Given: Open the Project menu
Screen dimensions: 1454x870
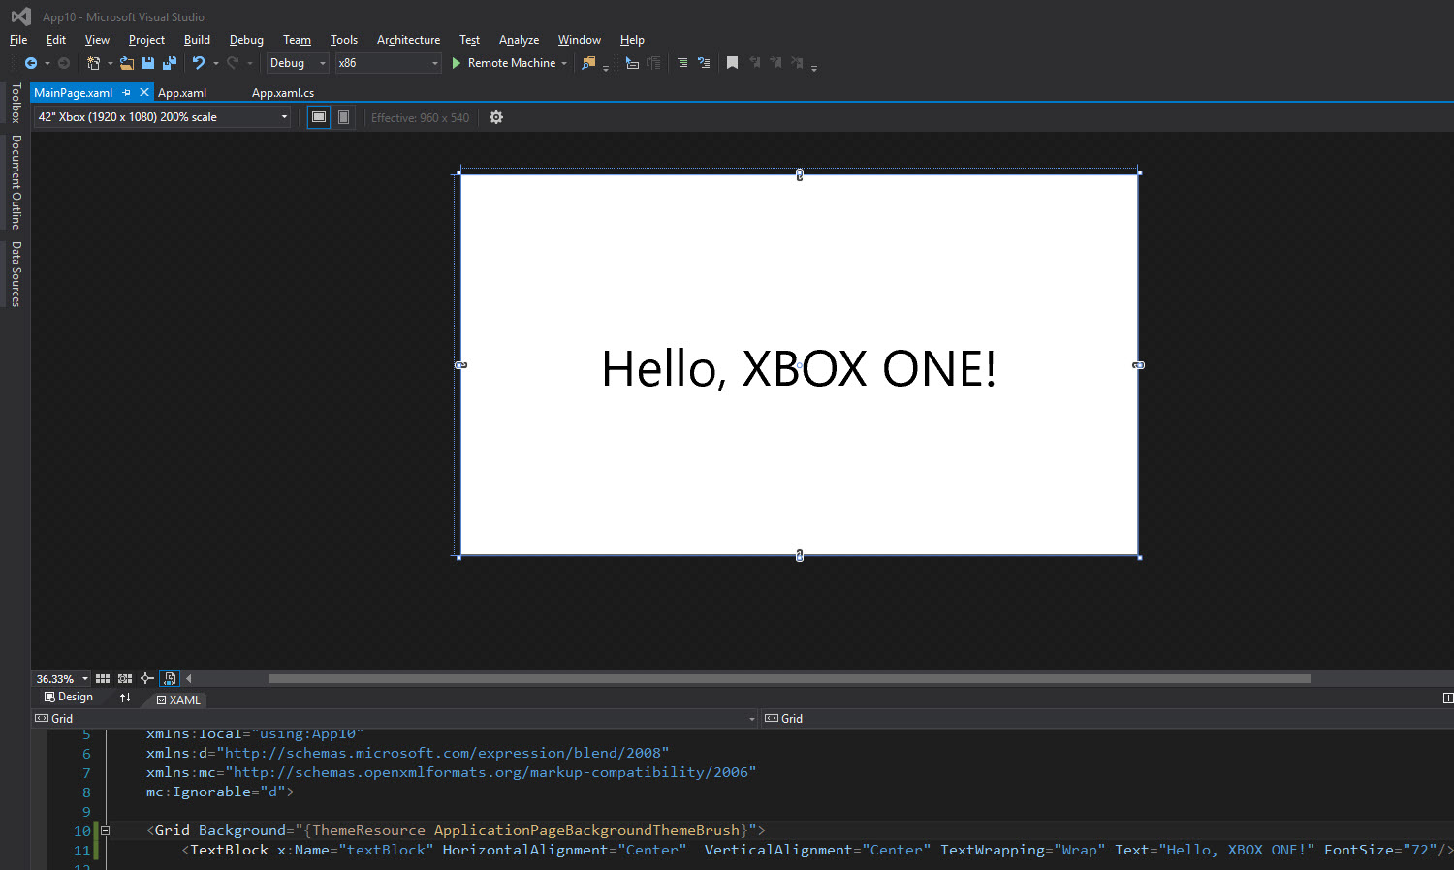Looking at the screenshot, I should [146, 40].
